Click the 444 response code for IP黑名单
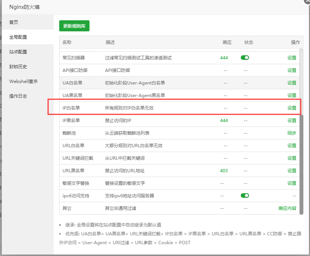310x256 pixels. coord(224,120)
